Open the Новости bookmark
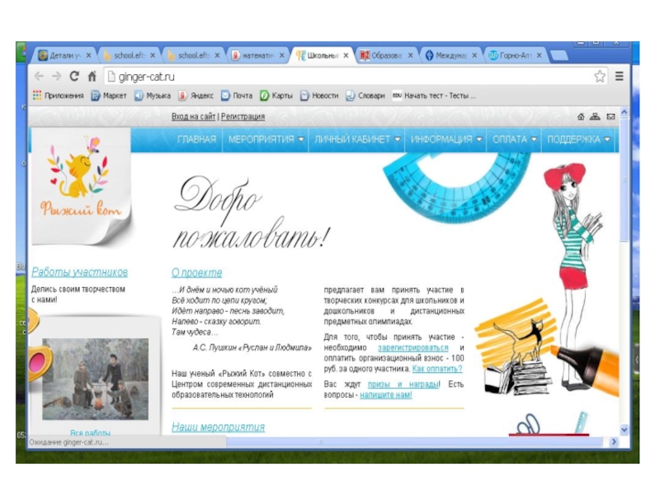 319,96
